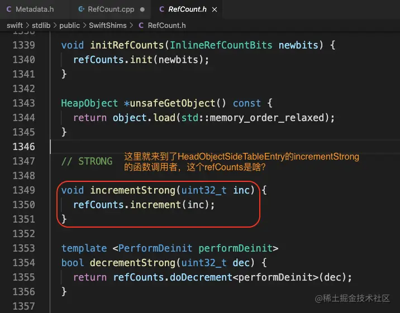Click the newbits parameter on line 1339
This screenshot has width=400, height=313.
point(298,45)
